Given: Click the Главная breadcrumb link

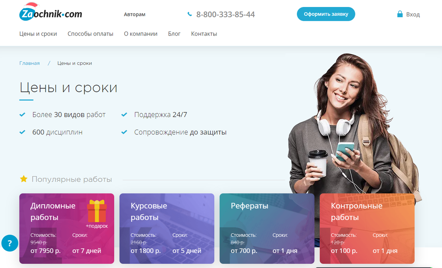Looking at the screenshot, I should [x=29, y=63].
